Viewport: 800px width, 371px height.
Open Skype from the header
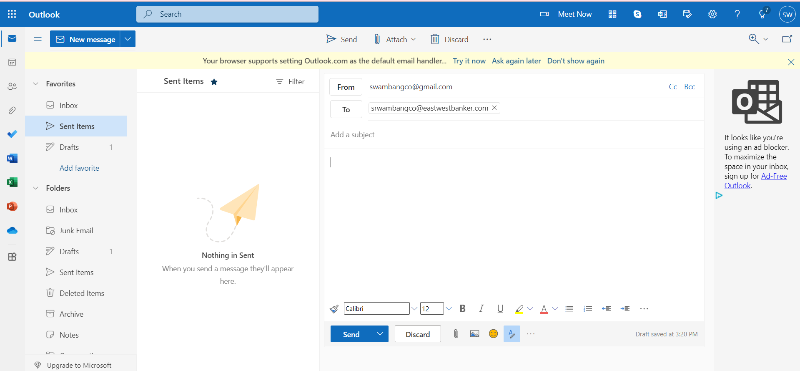click(x=637, y=14)
